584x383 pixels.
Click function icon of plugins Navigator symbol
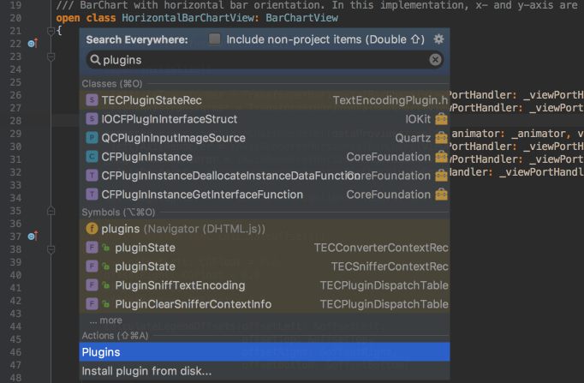(x=92, y=229)
